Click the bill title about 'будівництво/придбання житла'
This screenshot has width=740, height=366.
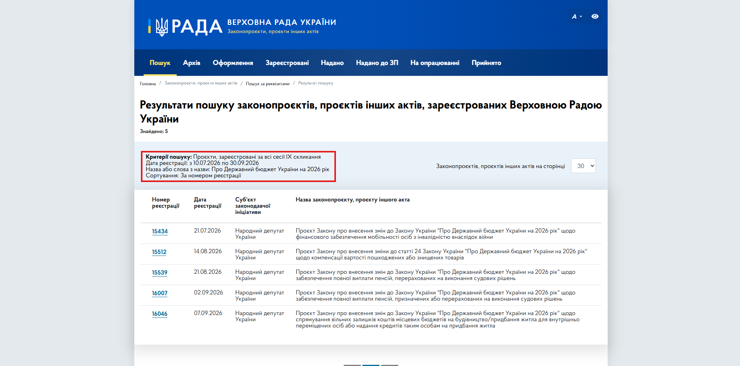point(438,319)
